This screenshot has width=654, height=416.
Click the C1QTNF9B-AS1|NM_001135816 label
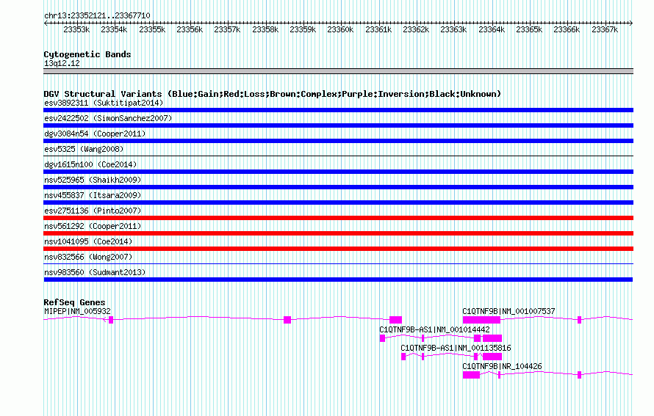456,348
